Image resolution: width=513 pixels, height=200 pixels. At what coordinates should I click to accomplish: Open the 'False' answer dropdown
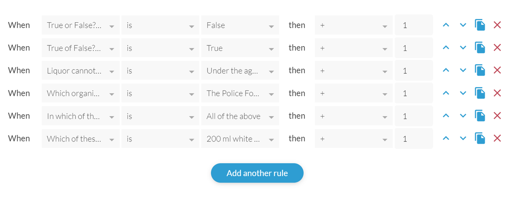pyautogui.click(x=240, y=25)
